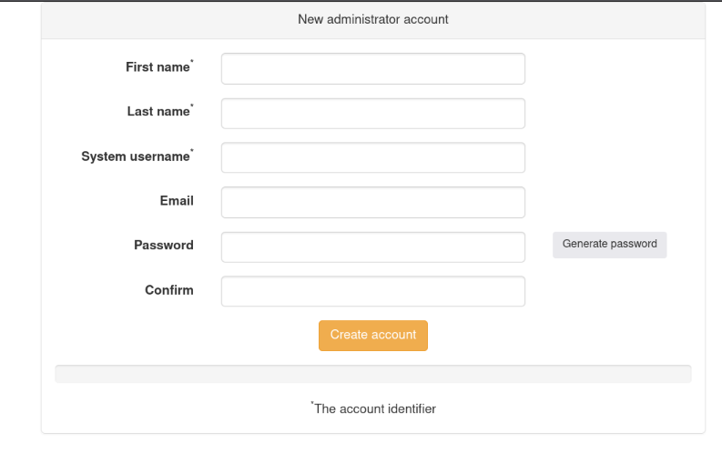The image size is (722, 453).
Task: Click the First name label
Action: tap(157, 67)
